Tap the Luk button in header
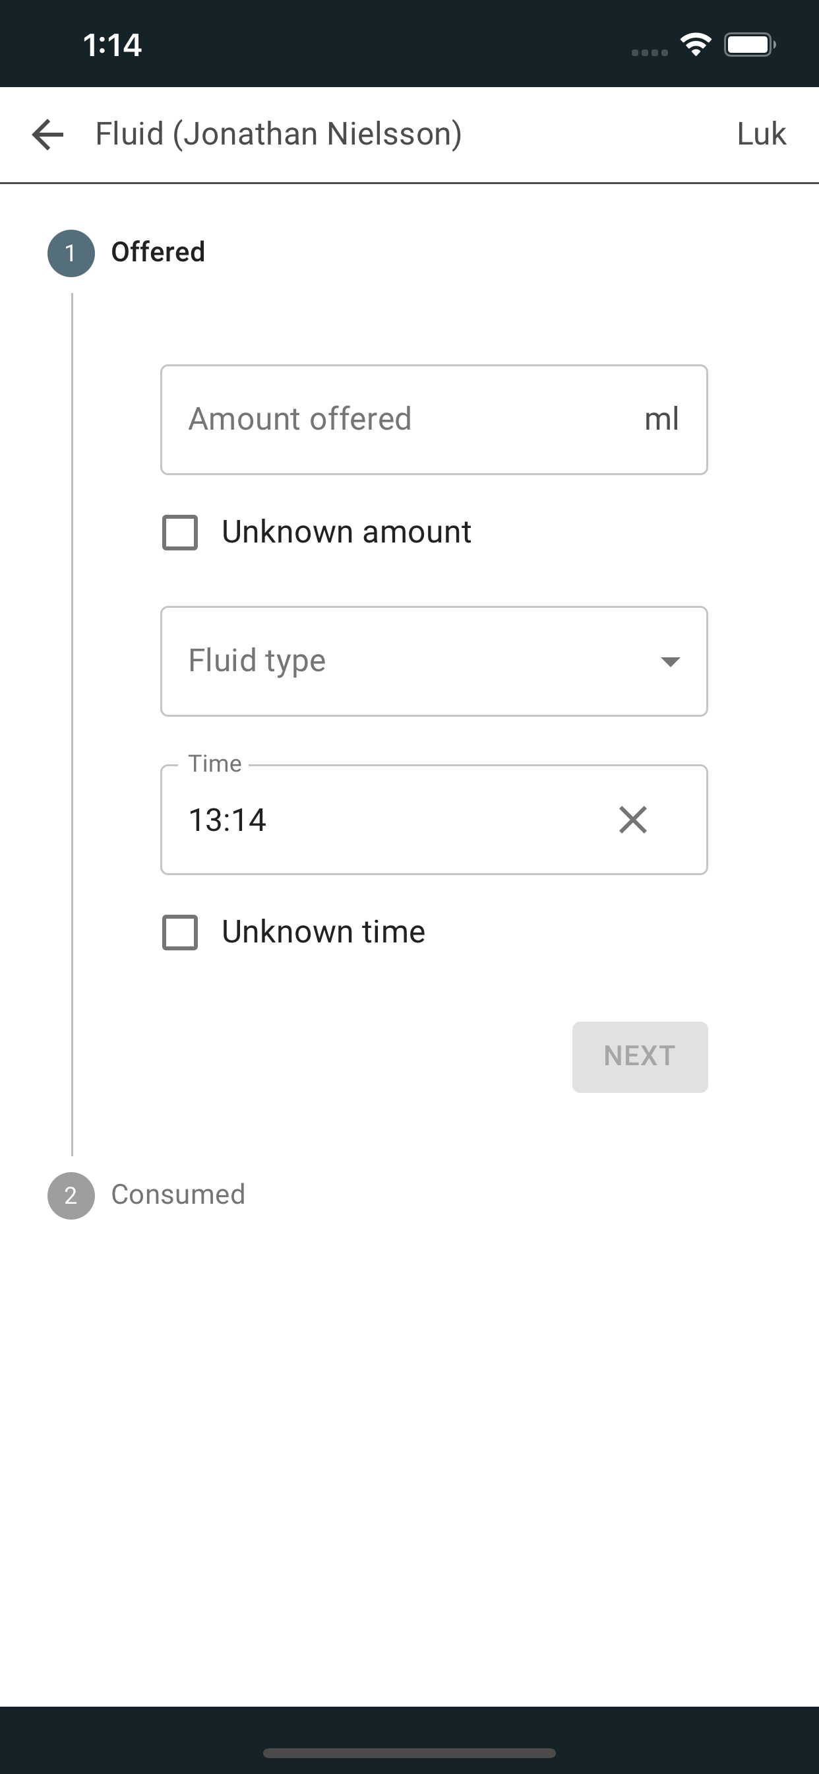 pyautogui.click(x=760, y=134)
